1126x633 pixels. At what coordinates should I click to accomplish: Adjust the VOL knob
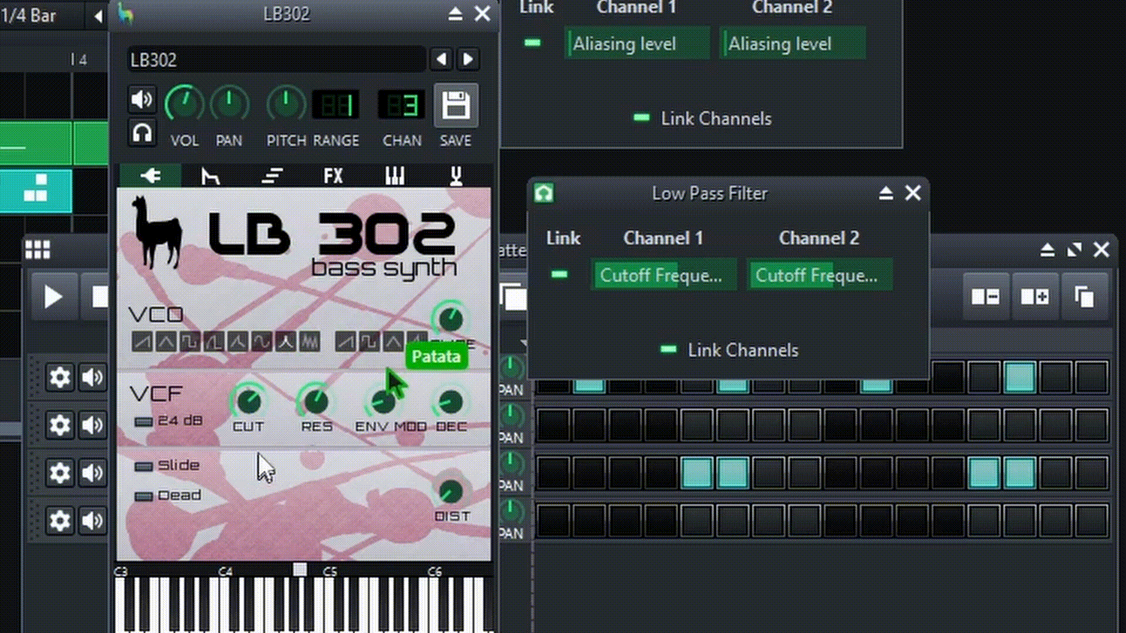pos(184,104)
